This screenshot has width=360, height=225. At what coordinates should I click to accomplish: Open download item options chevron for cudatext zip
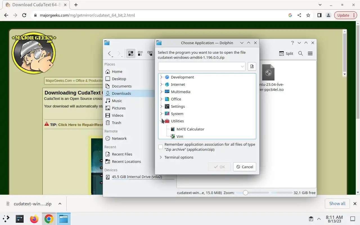(x=60, y=204)
